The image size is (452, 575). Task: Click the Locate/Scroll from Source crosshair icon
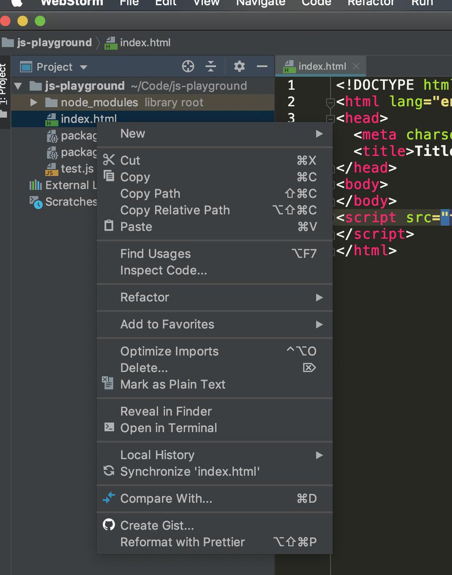click(188, 67)
